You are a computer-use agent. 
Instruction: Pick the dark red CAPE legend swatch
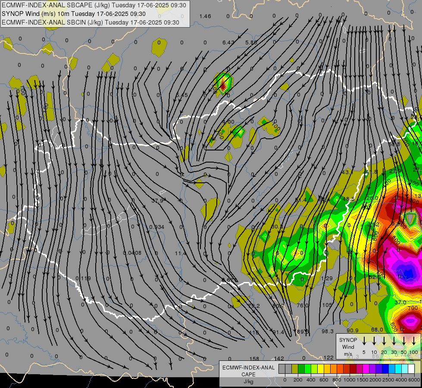point(353,369)
